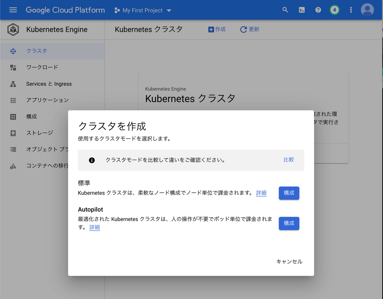Open Services と Ingress in sidebar
Image resolution: width=383 pixels, height=299 pixels.
(52, 84)
